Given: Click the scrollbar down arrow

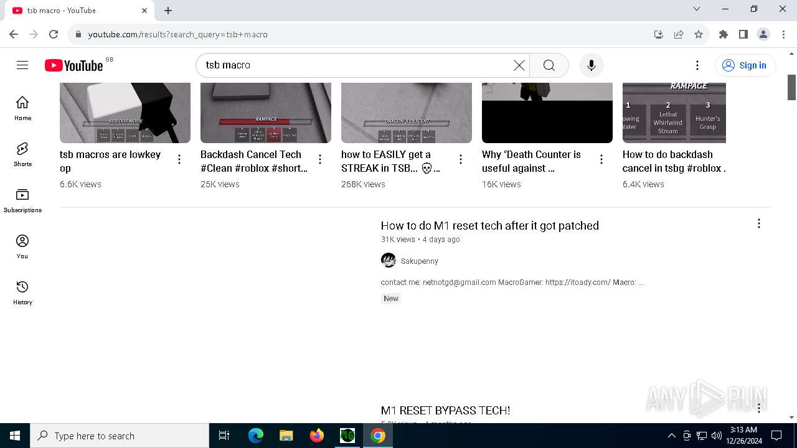Looking at the screenshot, I should click(x=792, y=418).
